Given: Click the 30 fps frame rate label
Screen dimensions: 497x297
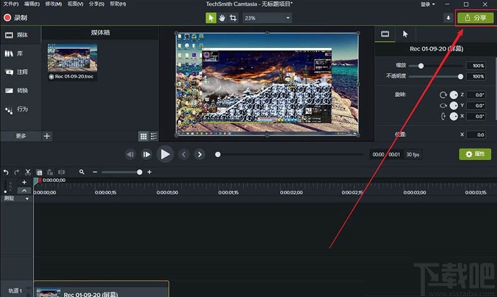Looking at the screenshot, I should 413,154.
